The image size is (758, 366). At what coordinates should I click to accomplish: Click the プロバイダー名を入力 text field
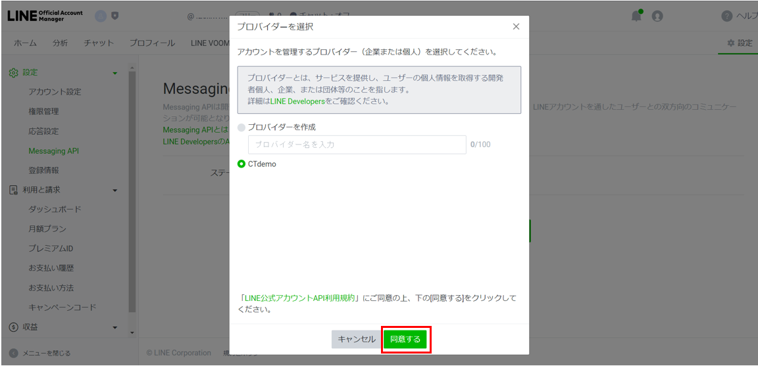(x=357, y=145)
